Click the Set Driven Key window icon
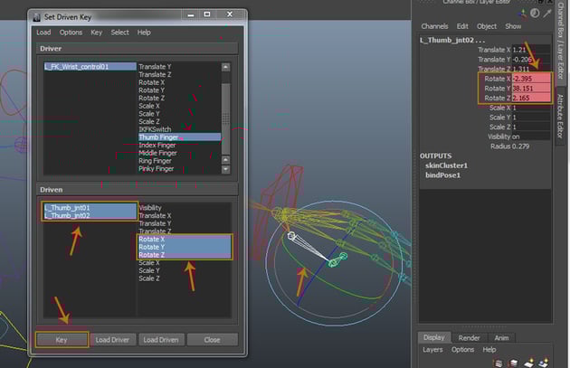This screenshot has height=368, width=570. click(x=35, y=16)
